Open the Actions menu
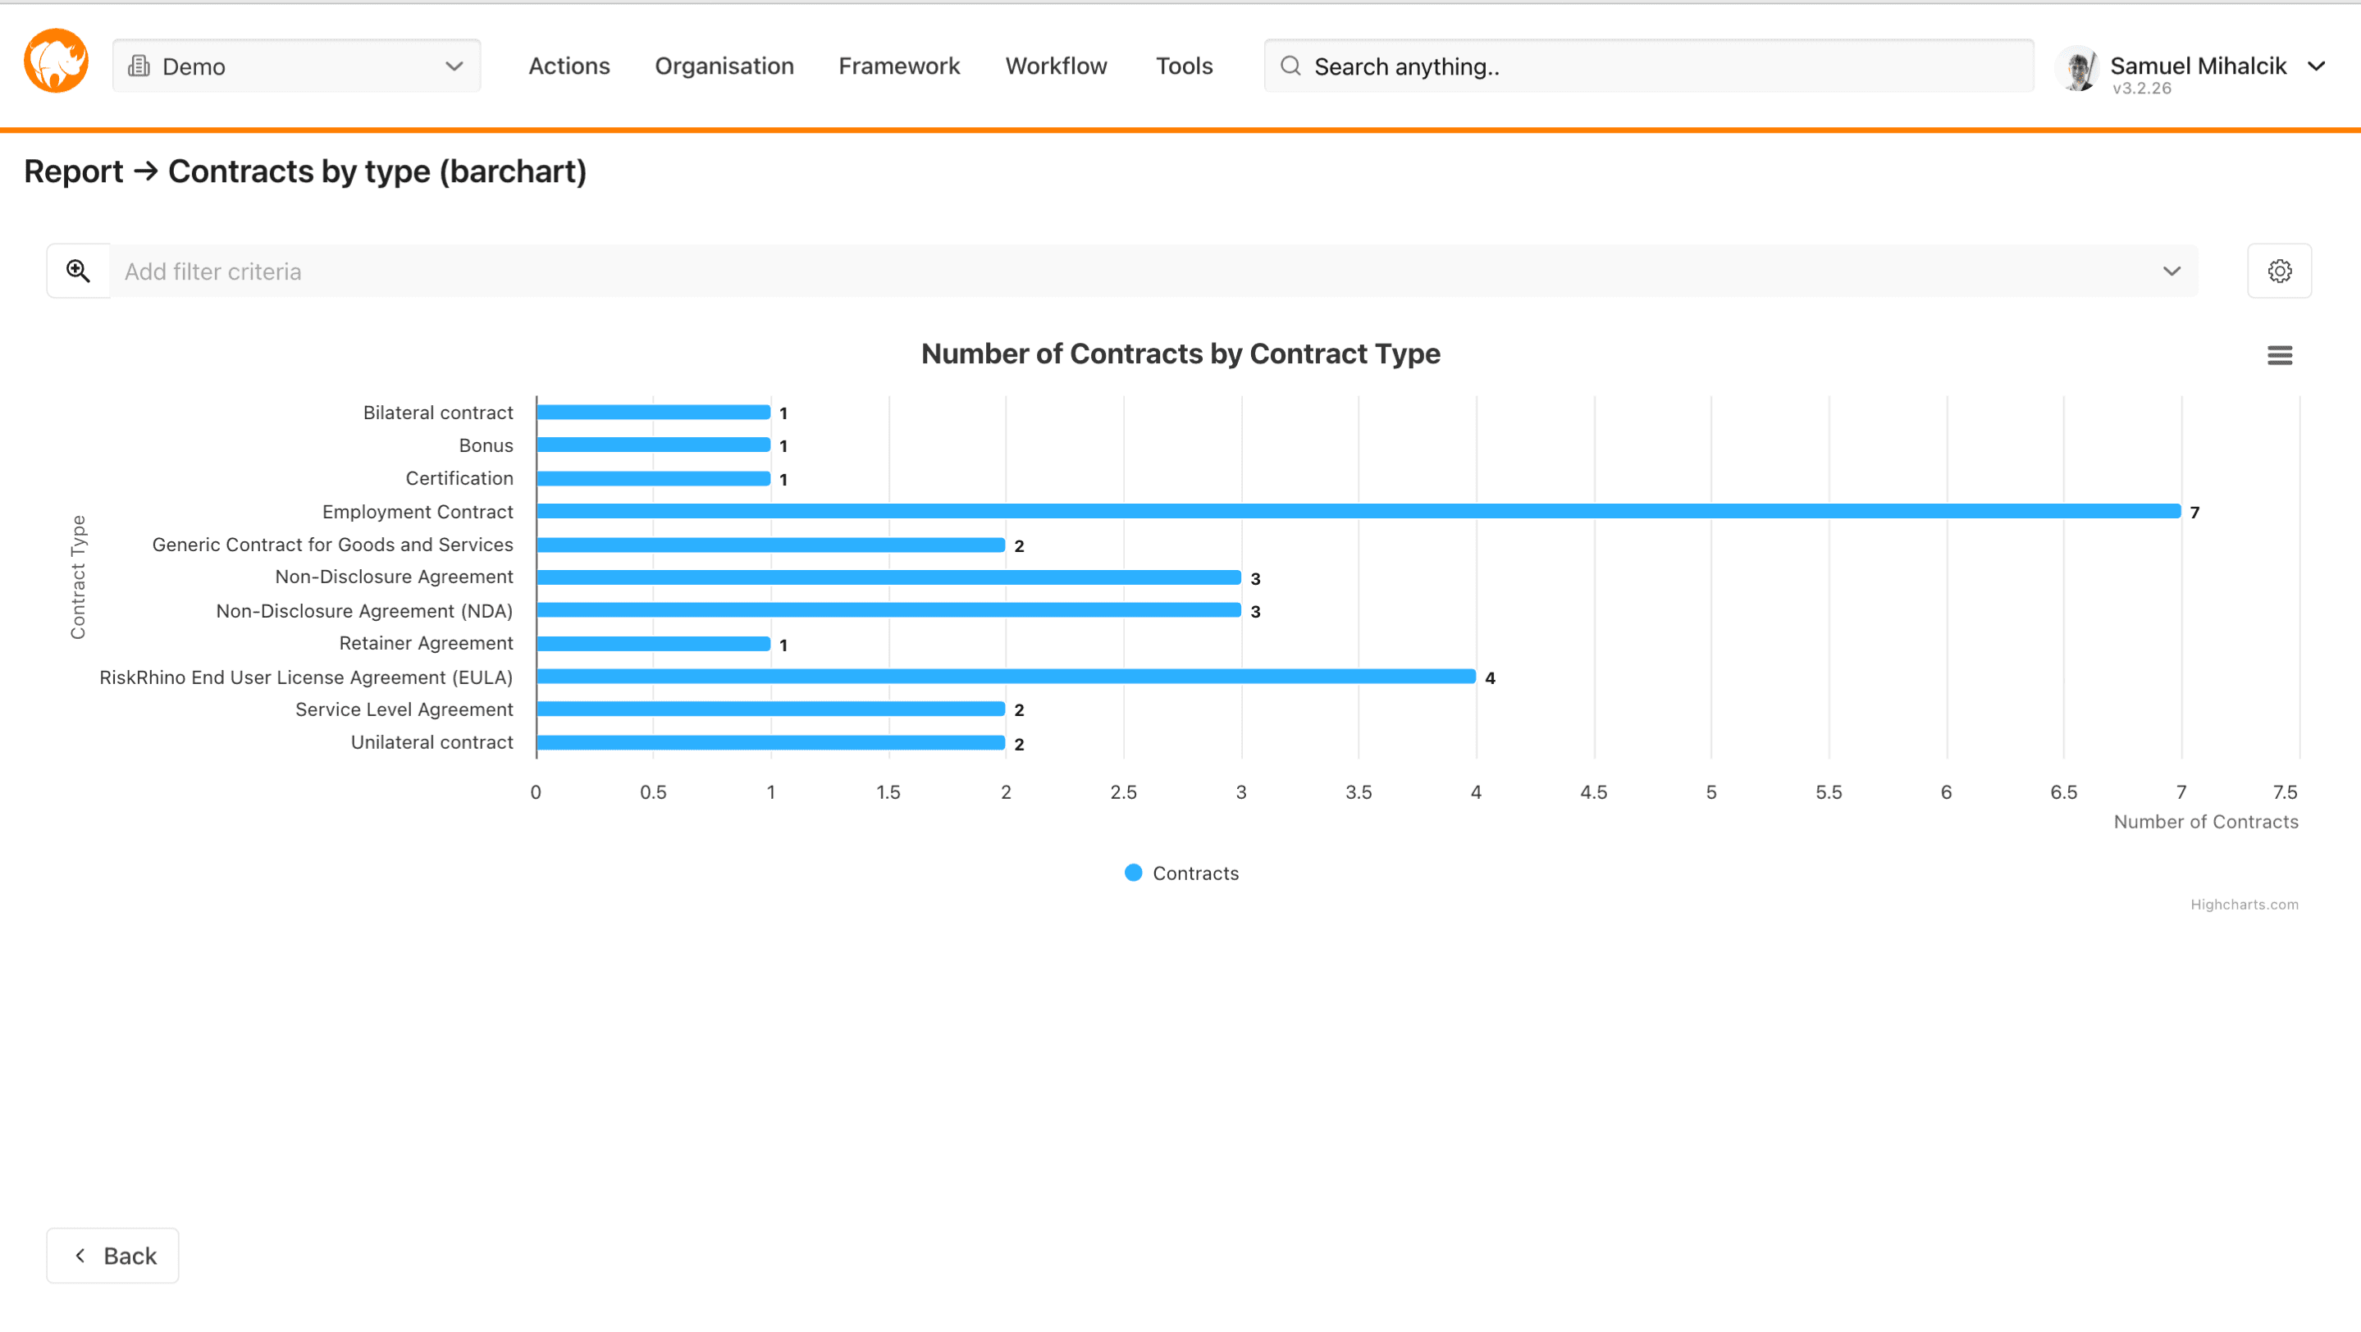The image size is (2361, 1332). (x=569, y=66)
